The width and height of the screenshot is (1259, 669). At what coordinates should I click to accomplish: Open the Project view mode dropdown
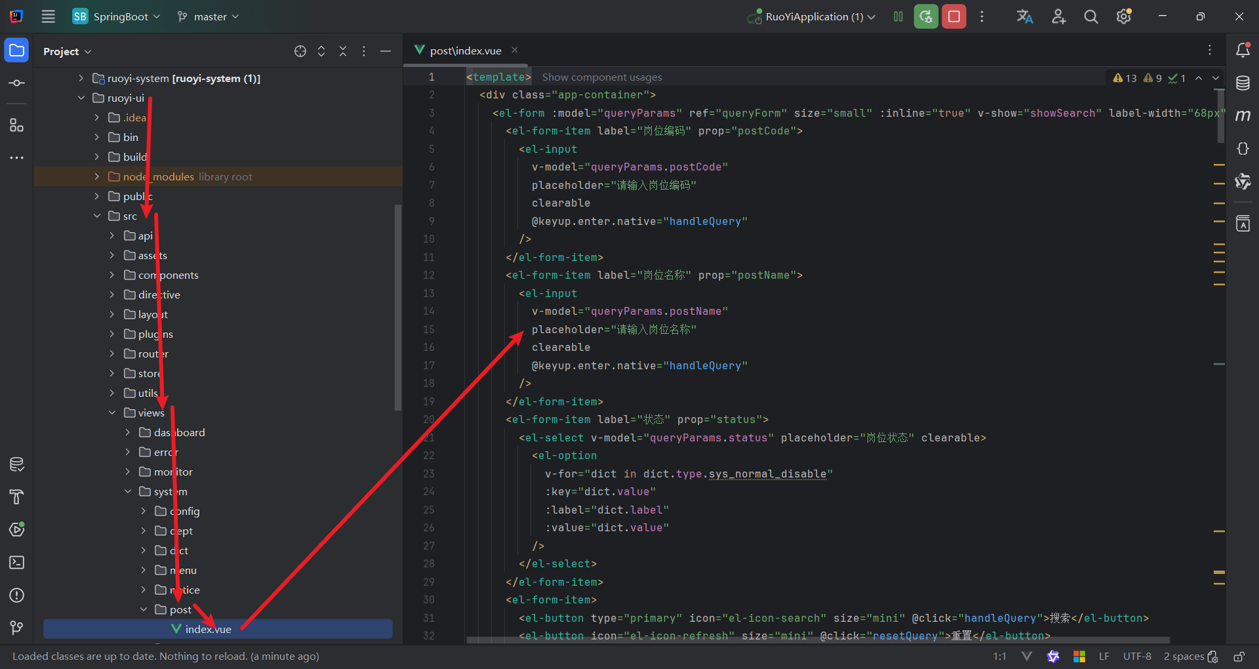[67, 51]
